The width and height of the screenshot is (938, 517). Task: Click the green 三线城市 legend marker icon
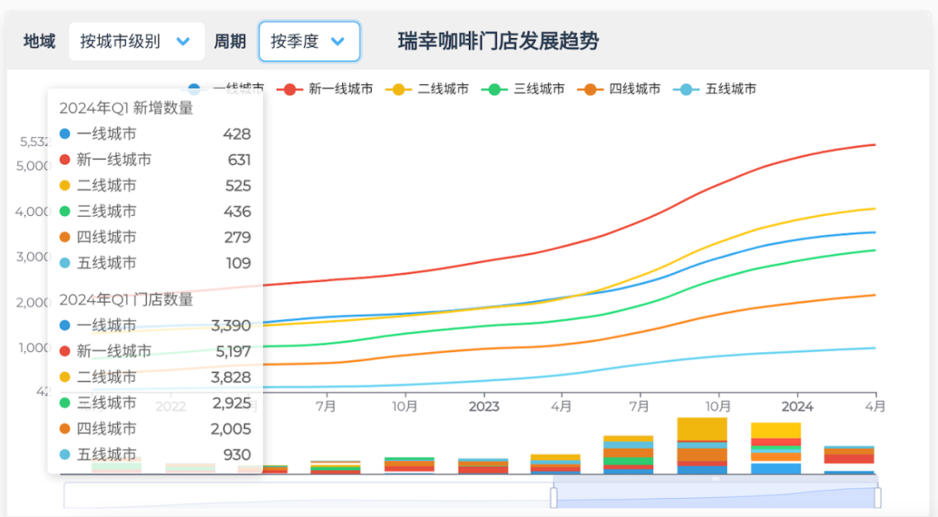coord(494,89)
